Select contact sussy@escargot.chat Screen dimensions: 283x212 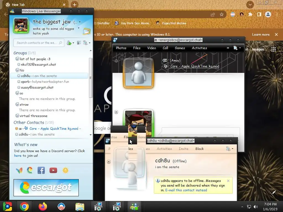coord(37,88)
